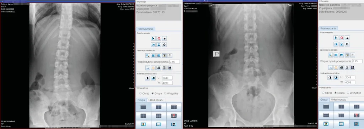Click window width 'W' field 4096 in 2020 panel

(x=350, y=82)
